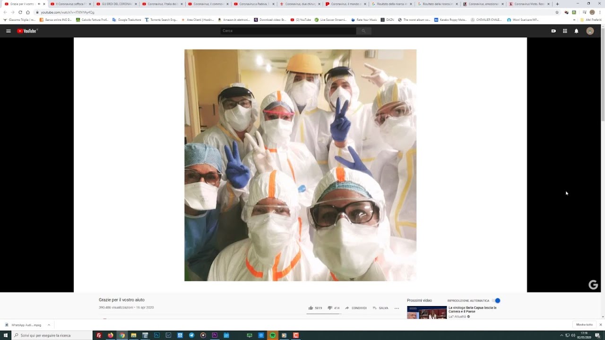
Task: Open the YouTube apps grid icon
Action: [565, 31]
